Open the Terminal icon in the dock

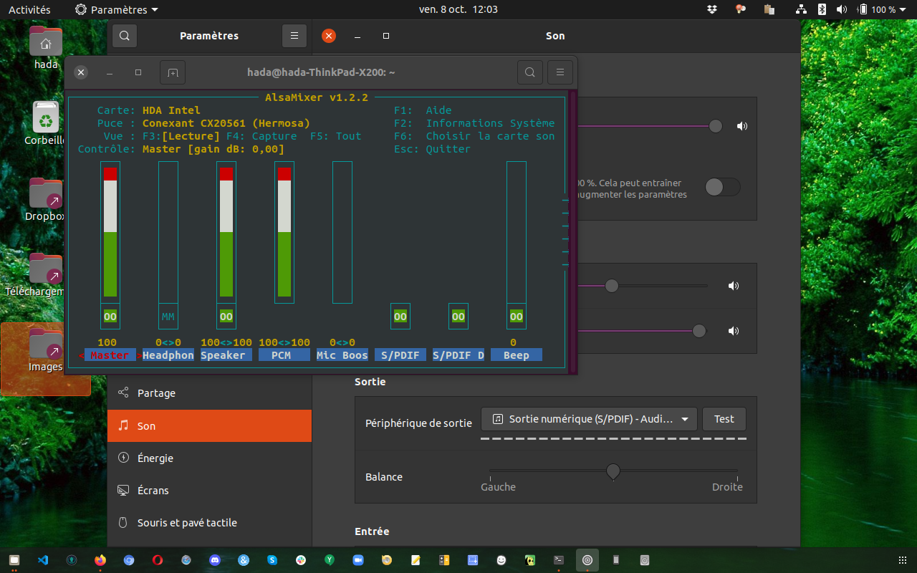[559, 560]
